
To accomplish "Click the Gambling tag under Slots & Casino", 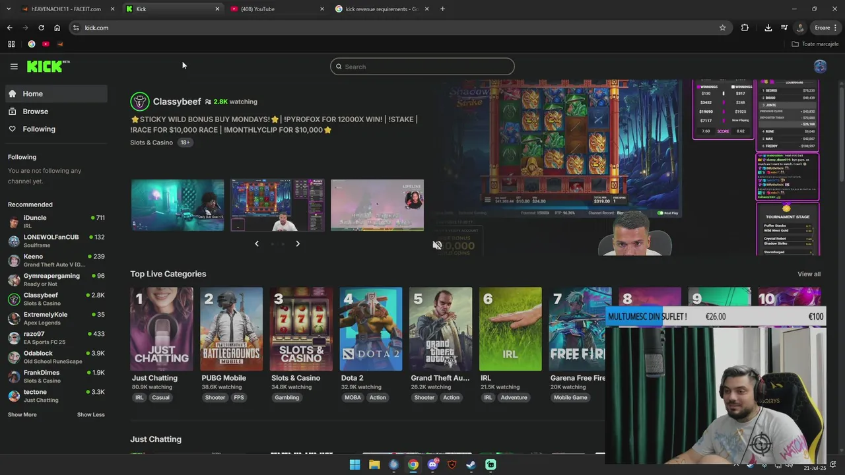I will coord(287,398).
